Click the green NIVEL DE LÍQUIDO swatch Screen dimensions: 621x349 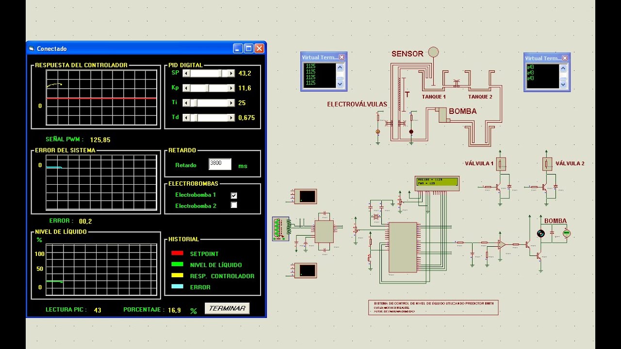[177, 264]
